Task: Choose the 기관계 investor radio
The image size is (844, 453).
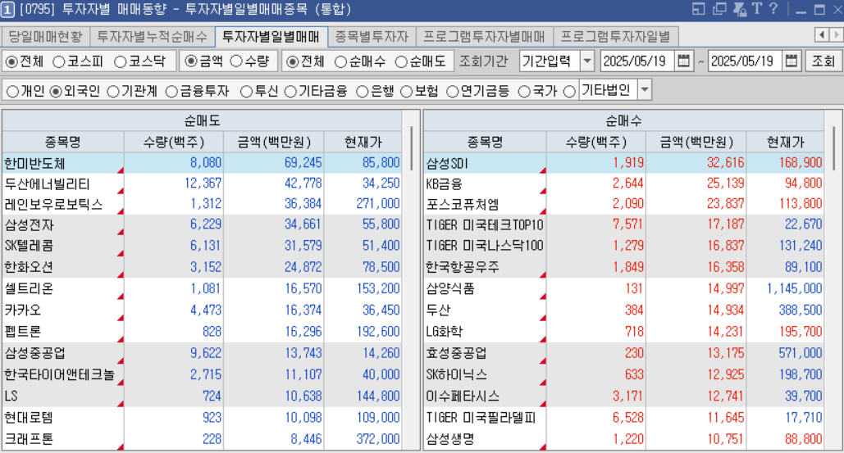Action: click(113, 92)
